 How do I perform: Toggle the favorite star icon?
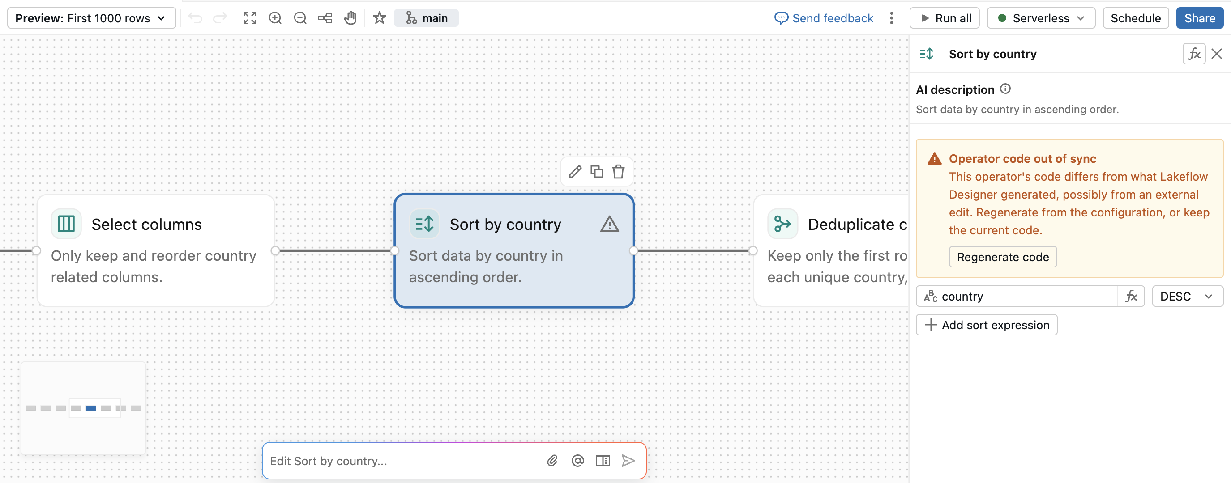click(x=380, y=18)
